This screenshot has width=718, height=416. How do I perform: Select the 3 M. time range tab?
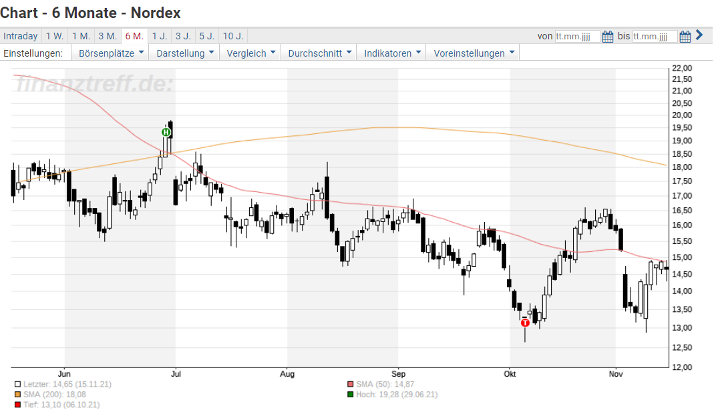[x=108, y=36]
